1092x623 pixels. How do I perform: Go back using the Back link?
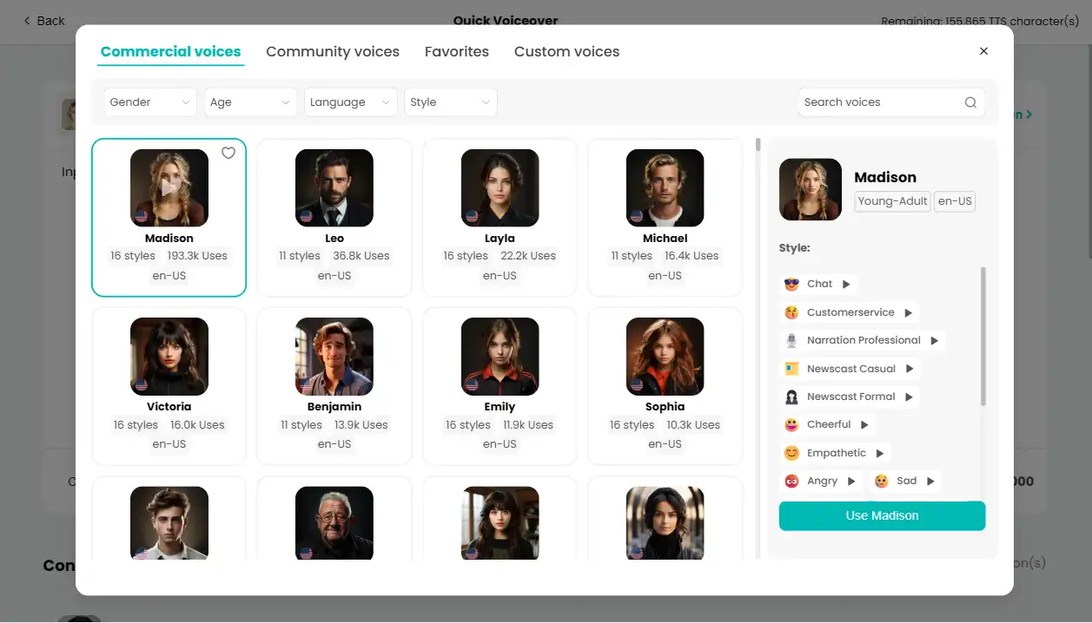coord(43,21)
